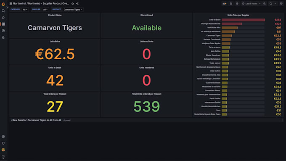286x161 pixels.
Task: Click the Ipoh Coffee label
Action: pos(216,51)
